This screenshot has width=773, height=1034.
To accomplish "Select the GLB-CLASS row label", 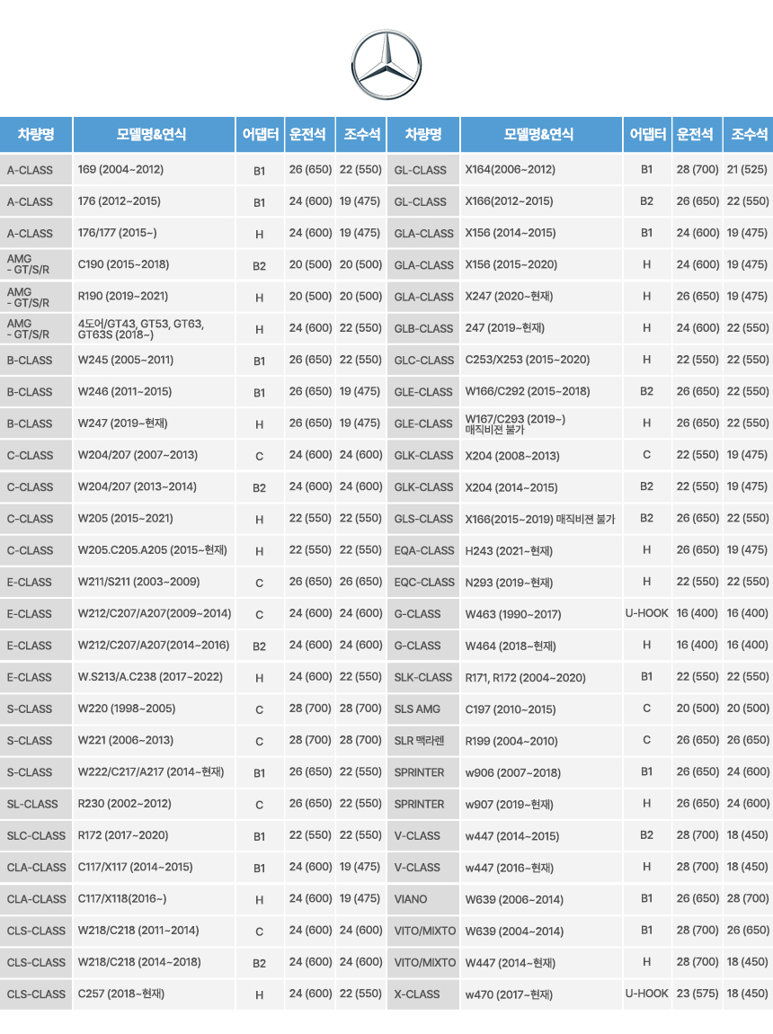I will tap(423, 328).
